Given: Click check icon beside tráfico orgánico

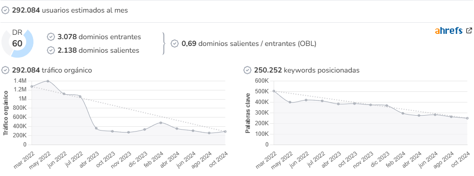Looking at the screenshot, I should 5,70.
